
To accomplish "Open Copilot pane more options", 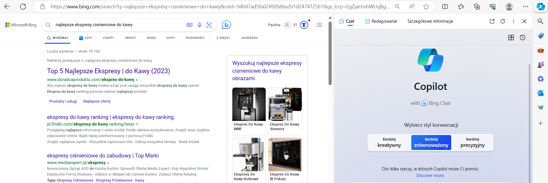I will click(514, 21).
